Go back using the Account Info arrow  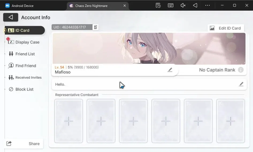point(11,17)
